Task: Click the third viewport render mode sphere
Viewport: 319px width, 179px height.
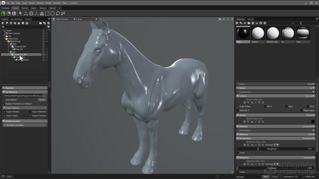Action: 14,13
